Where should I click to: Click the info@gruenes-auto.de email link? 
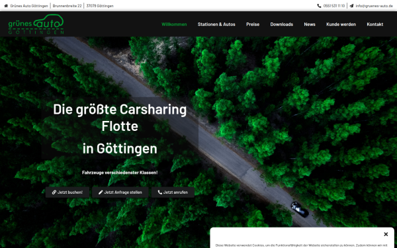click(x=375, y=5)
